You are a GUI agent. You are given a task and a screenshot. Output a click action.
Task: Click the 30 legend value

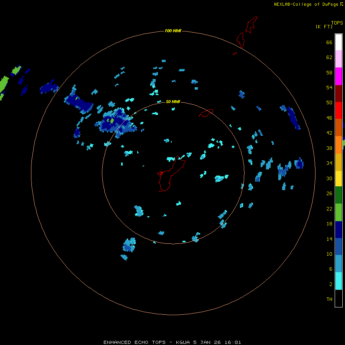point(329,178)
